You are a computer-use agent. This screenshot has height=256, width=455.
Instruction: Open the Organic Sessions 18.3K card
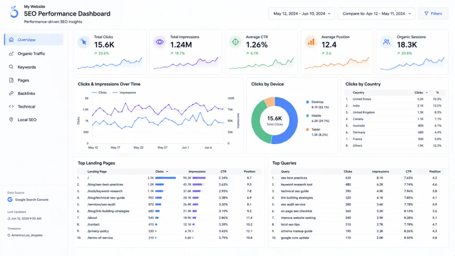pos(412,52)
